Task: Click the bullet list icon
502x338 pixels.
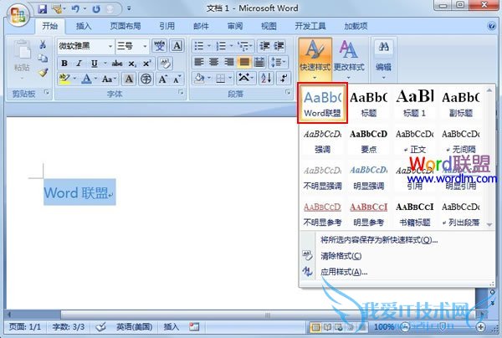Action: click(x=199, y=46)
